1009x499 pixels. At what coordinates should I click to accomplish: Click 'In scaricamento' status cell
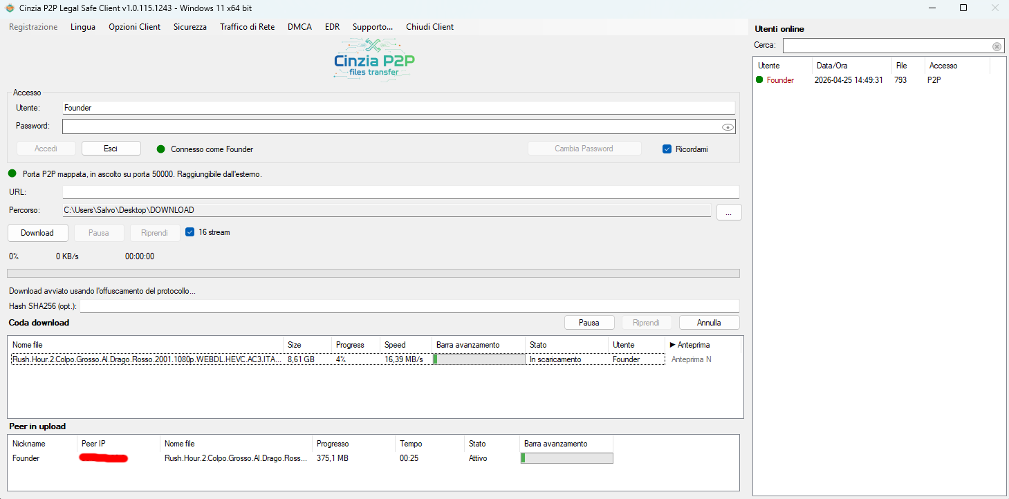555,359
